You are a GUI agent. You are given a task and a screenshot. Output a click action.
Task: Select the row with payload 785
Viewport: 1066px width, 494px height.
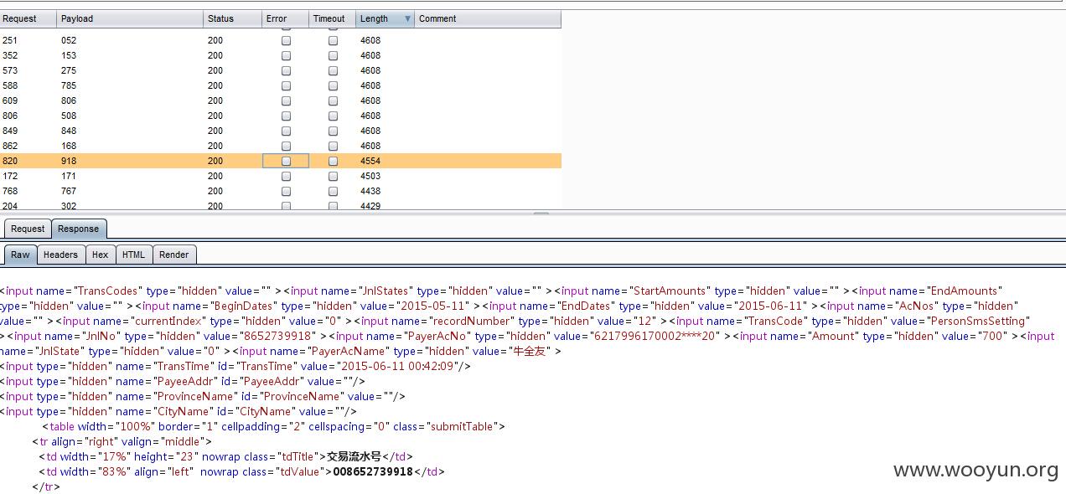click(280, 85)
